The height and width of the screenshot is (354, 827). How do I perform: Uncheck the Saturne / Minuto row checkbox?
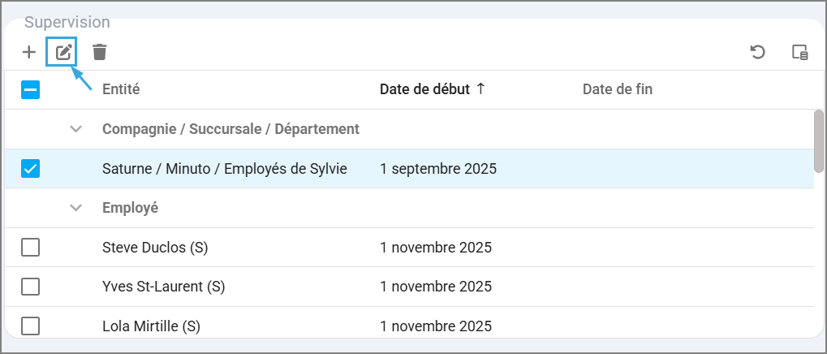(30, 169)
